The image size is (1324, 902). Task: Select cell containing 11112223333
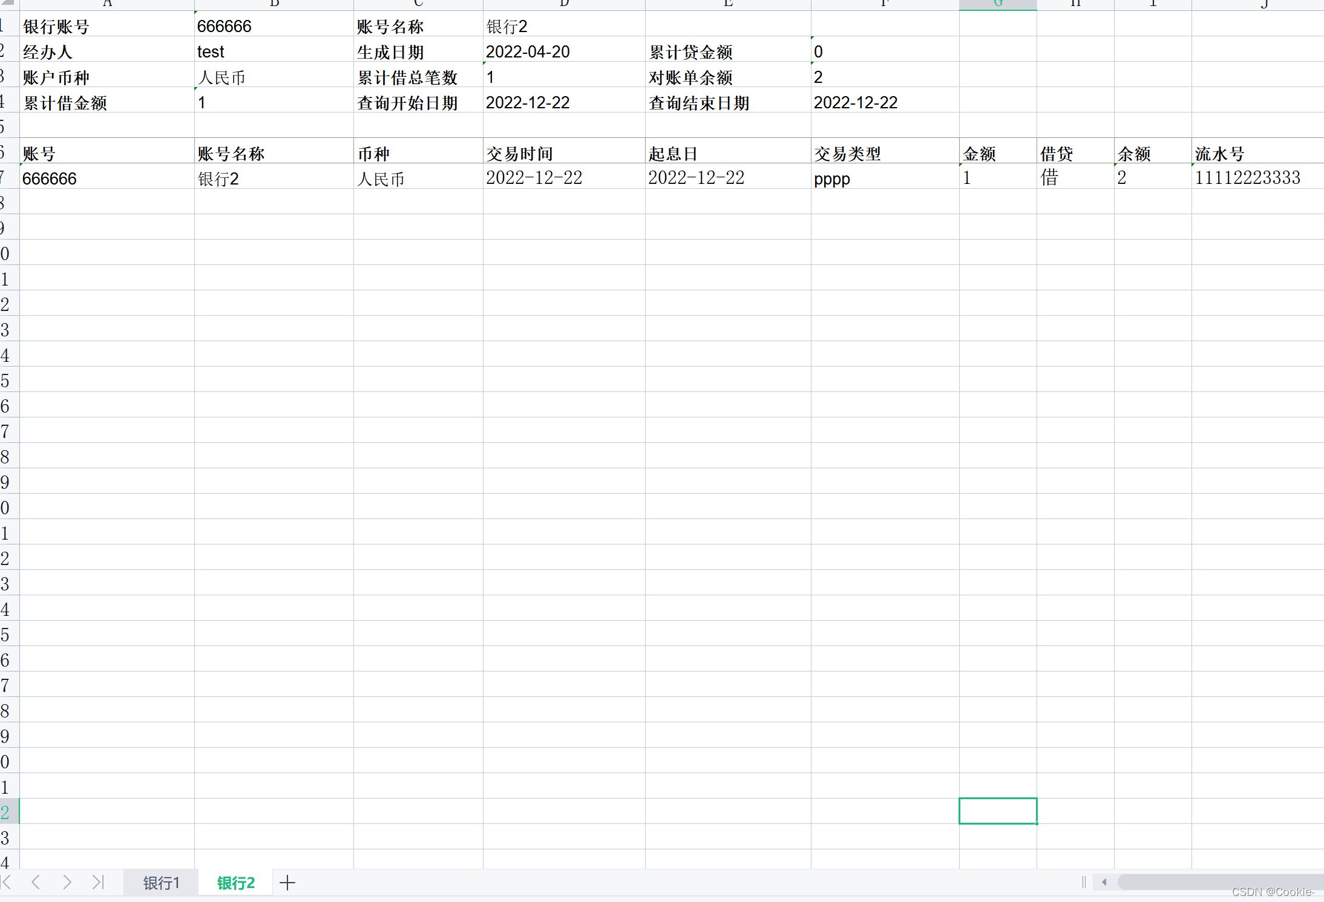pyautogui.click(x=1247, y=178)
